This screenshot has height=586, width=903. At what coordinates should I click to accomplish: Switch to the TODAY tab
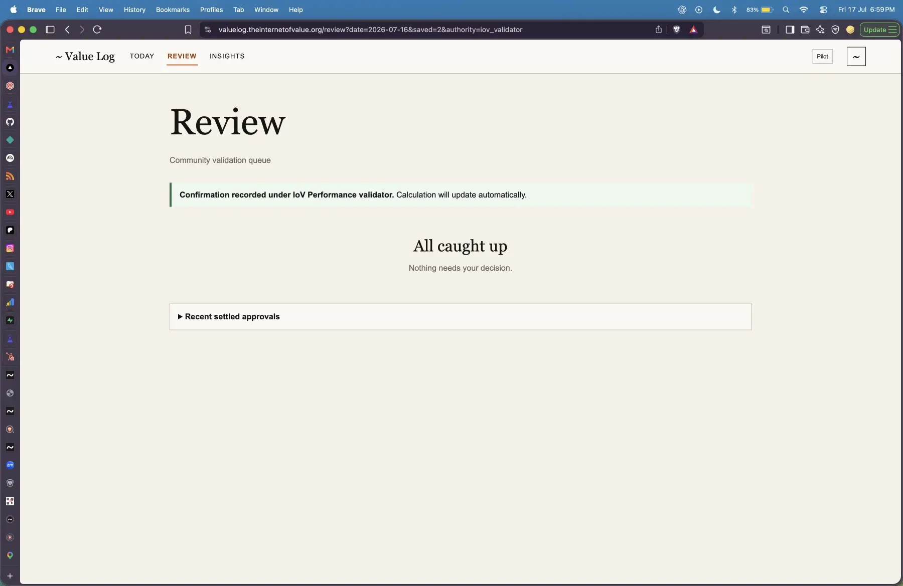click(x=142, y=56)
